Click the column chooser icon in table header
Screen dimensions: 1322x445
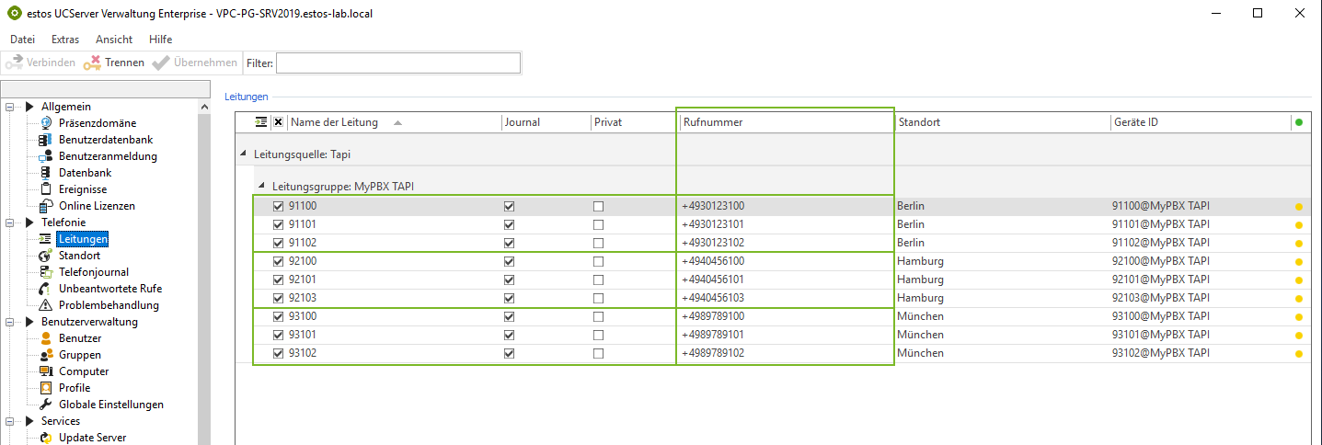[261, 122]
